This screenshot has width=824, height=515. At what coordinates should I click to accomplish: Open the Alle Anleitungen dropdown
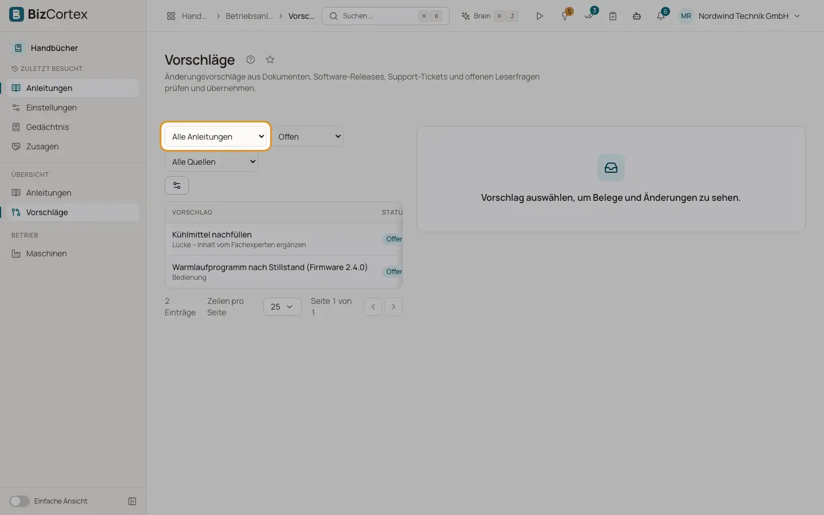216,137
